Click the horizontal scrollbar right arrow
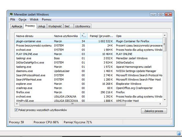 [x=160, y=104]
